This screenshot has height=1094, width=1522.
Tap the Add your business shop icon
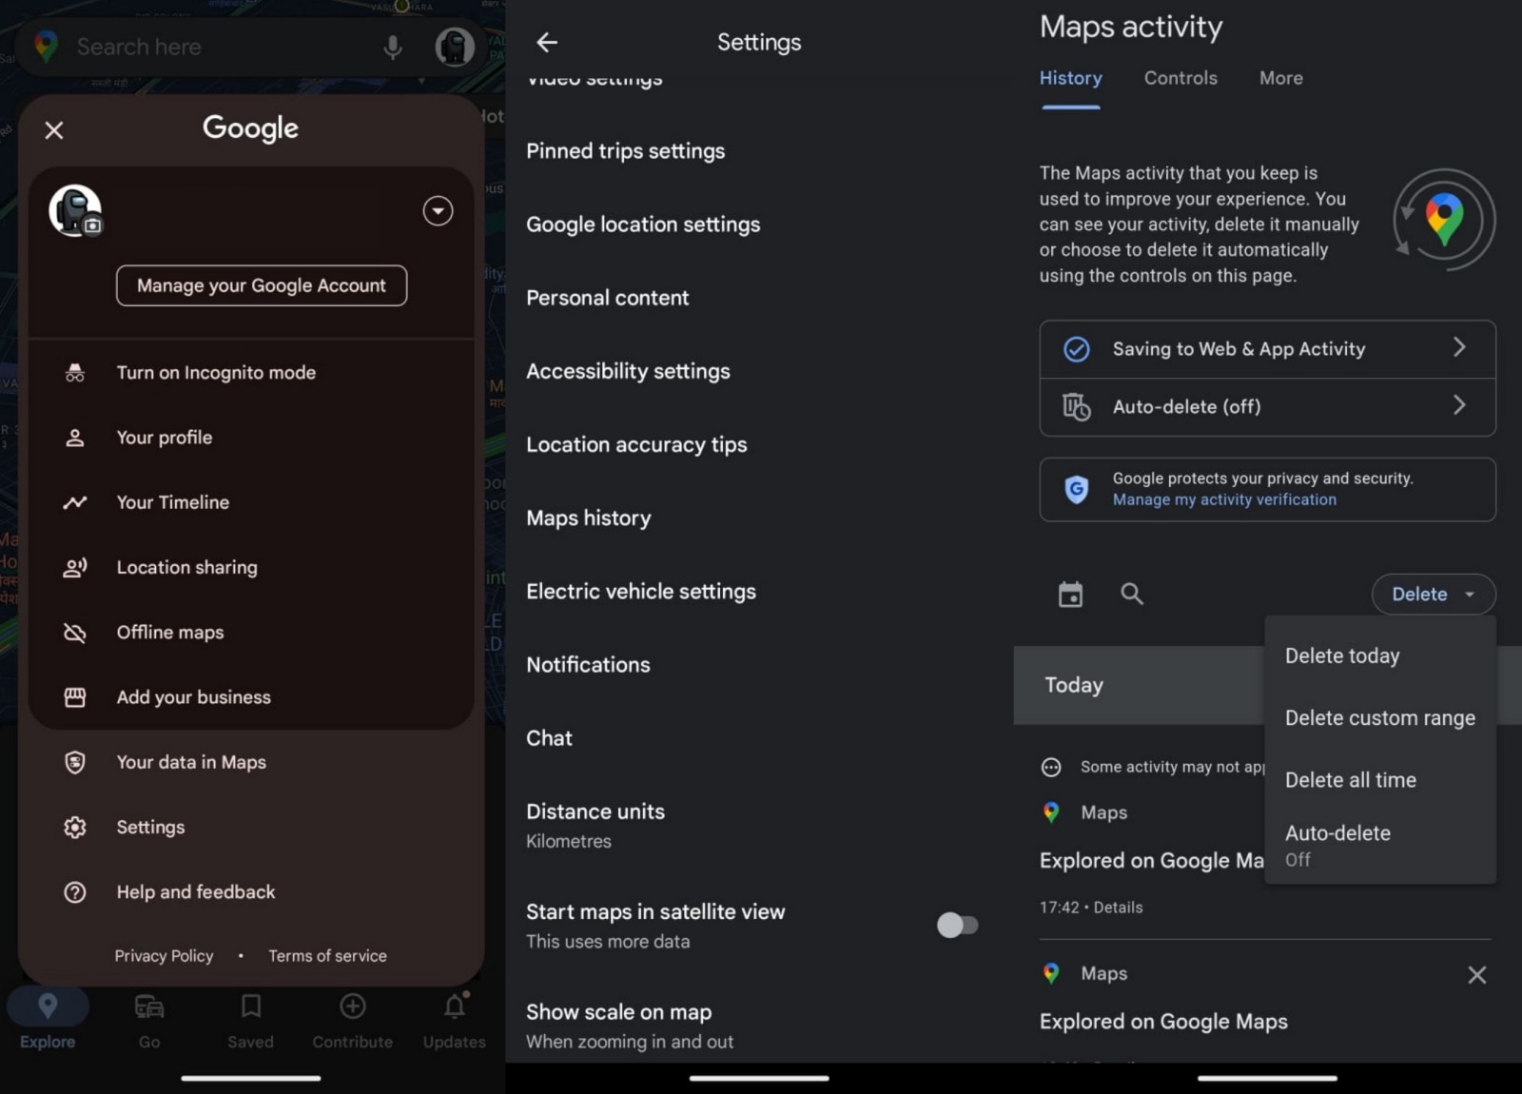click(75, 696)
